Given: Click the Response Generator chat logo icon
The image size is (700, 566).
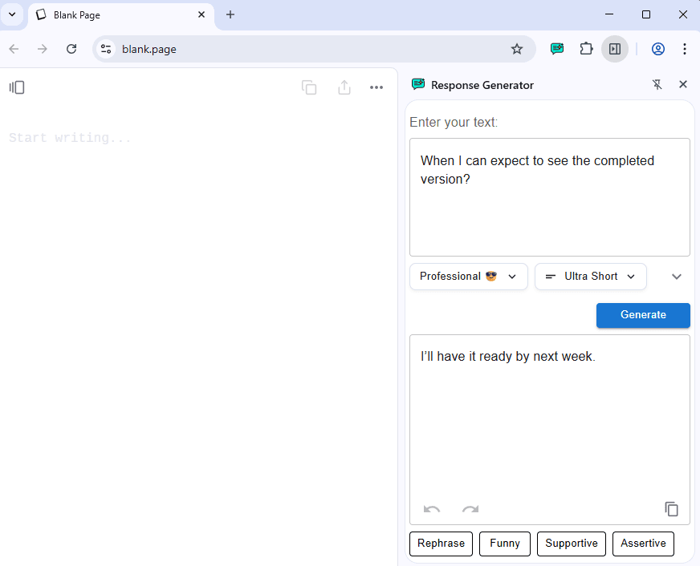Looking at the screenshot, I should click(417, 84).
